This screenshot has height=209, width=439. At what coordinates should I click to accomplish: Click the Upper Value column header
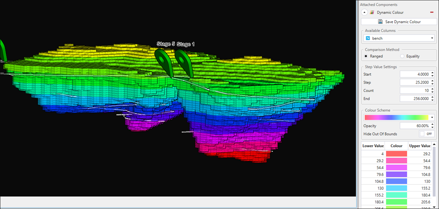[x=419, y=146]
